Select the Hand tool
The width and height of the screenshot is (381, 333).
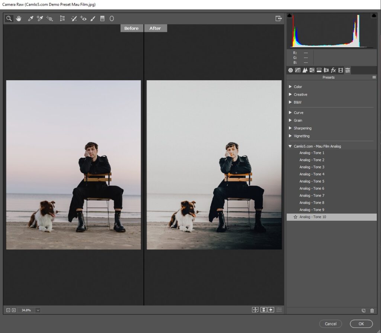pyautogui.click(x=19, y=19)
